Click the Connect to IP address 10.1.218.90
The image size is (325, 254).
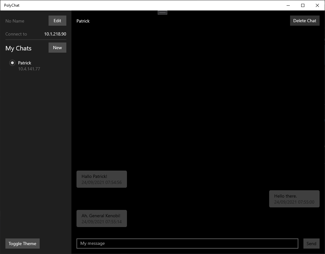55,34
